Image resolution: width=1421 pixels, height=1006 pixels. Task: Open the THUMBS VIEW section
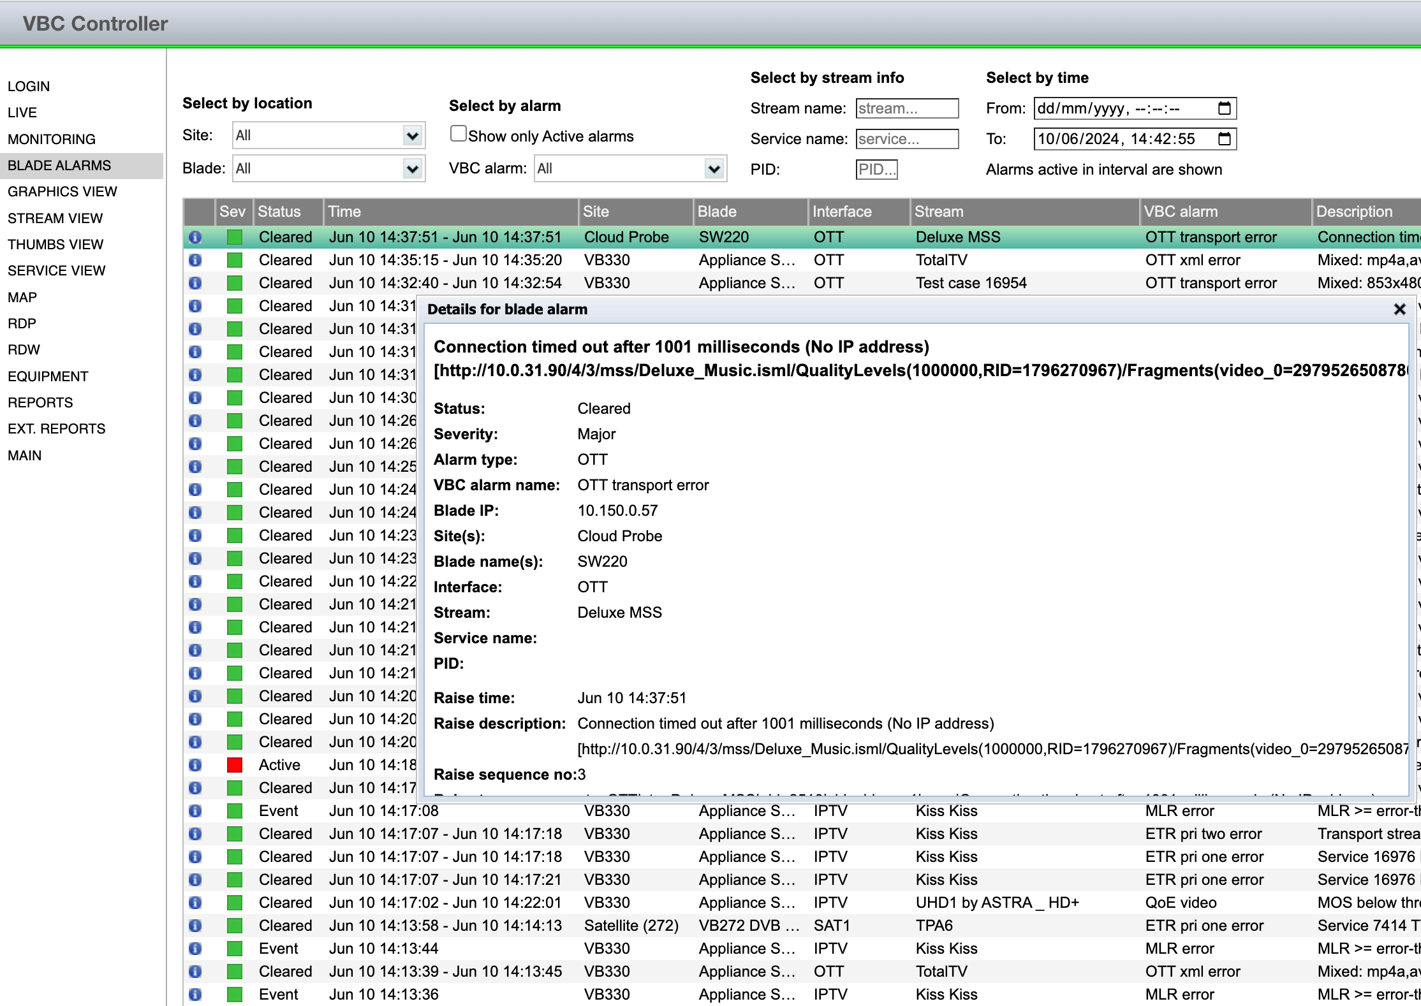pyautogui.click(x=55, y=244)
